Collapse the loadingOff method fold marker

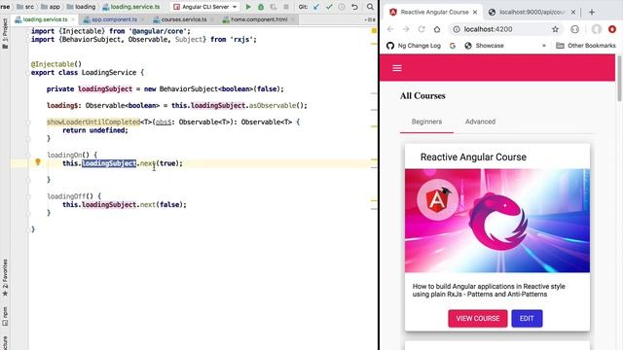pos(28,196)
